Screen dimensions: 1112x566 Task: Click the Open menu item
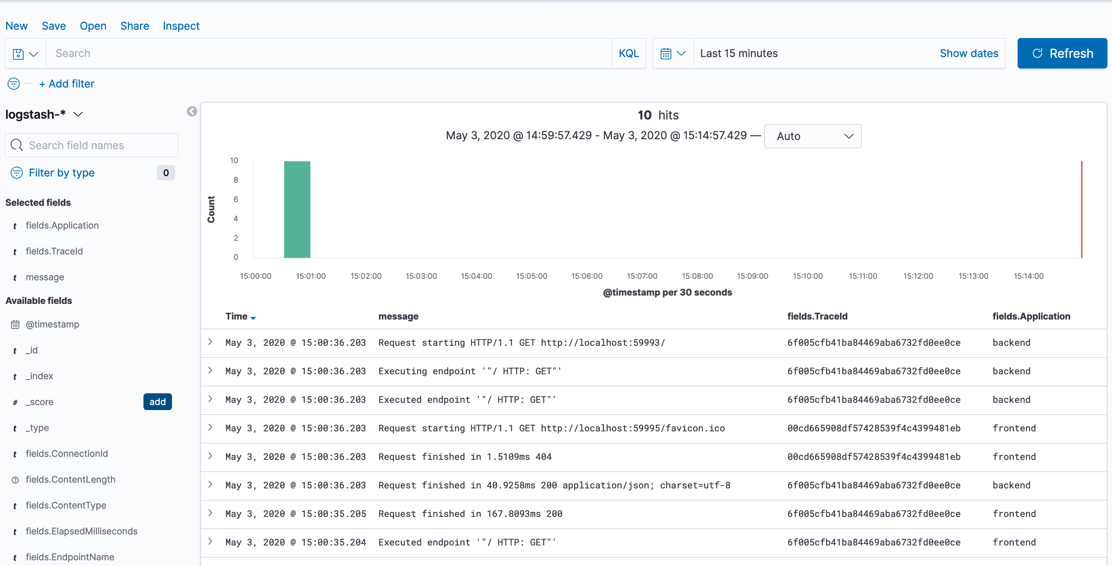coord(93,26)
